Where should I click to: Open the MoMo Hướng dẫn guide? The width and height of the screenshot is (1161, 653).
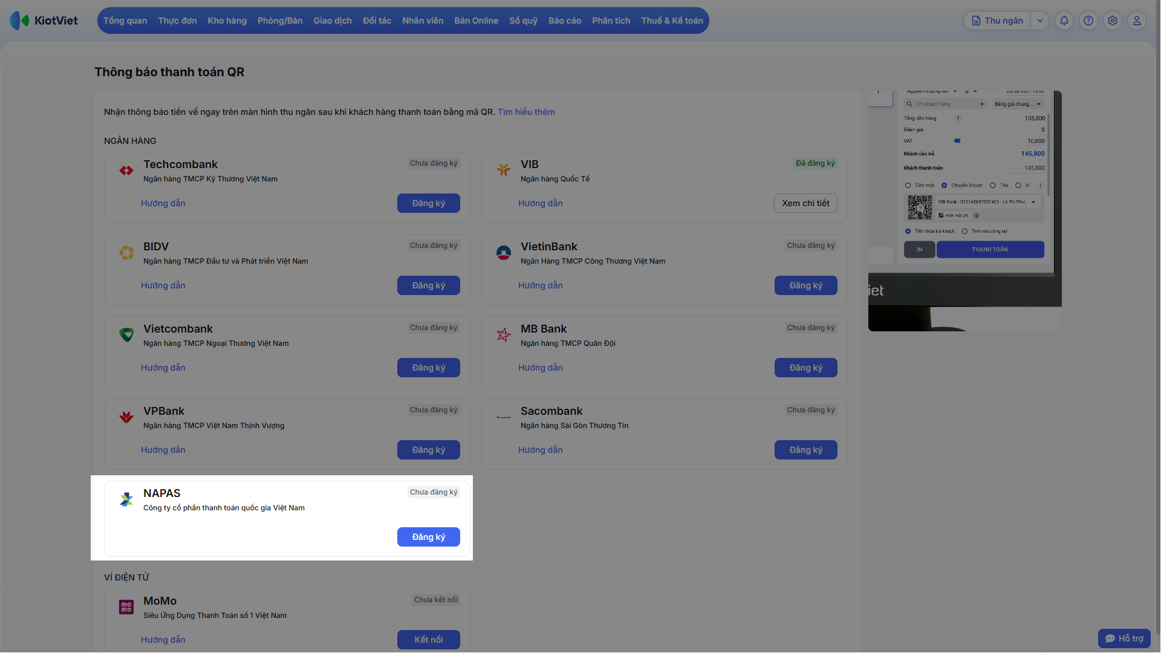tap(163, 640)
